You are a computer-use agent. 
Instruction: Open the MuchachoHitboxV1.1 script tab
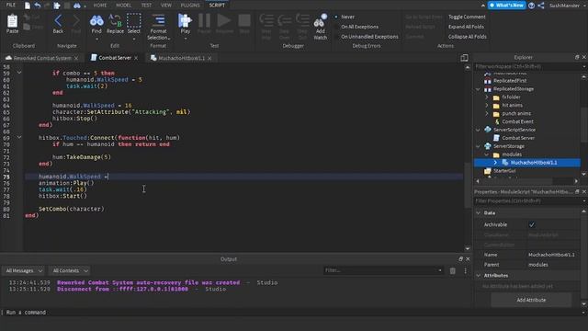[x=181, y=58]
